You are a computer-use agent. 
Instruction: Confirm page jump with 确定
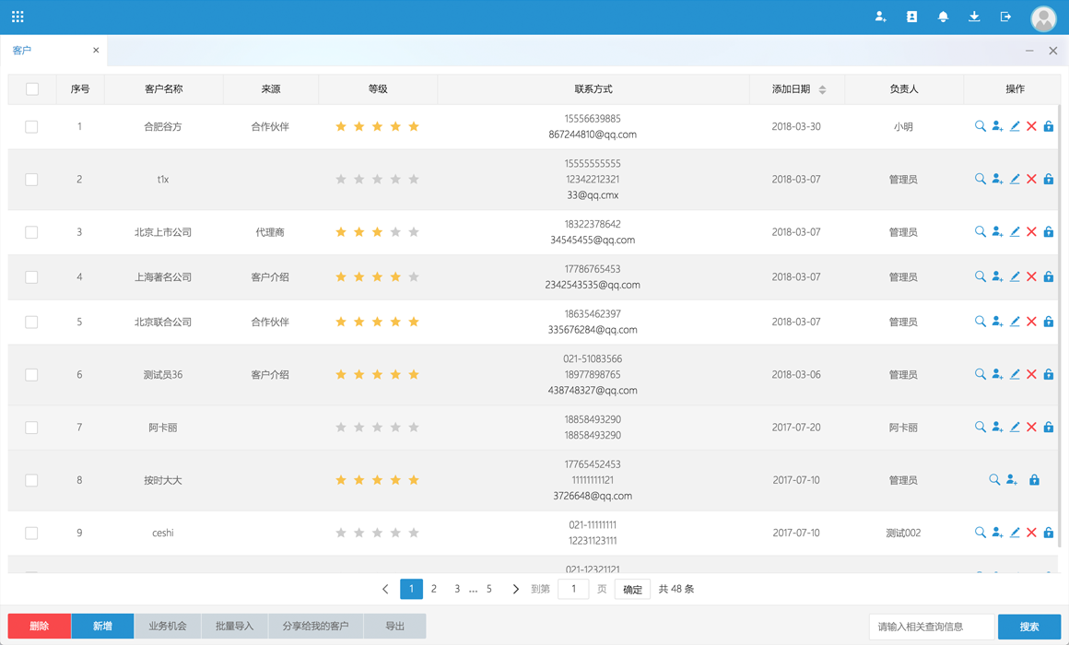click(x=633, y=589)
